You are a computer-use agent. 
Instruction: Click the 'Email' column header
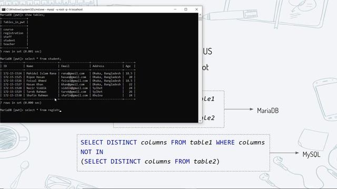point(65,66)
